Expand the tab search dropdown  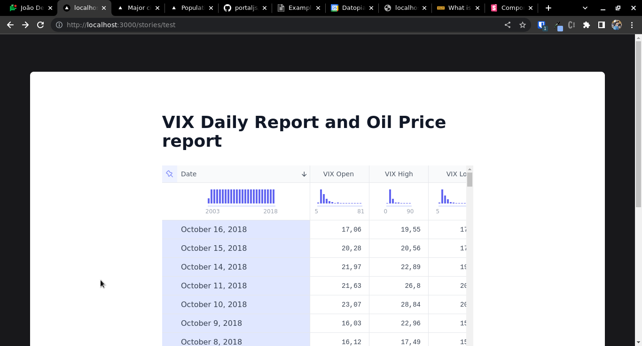(x=585, y=8)
